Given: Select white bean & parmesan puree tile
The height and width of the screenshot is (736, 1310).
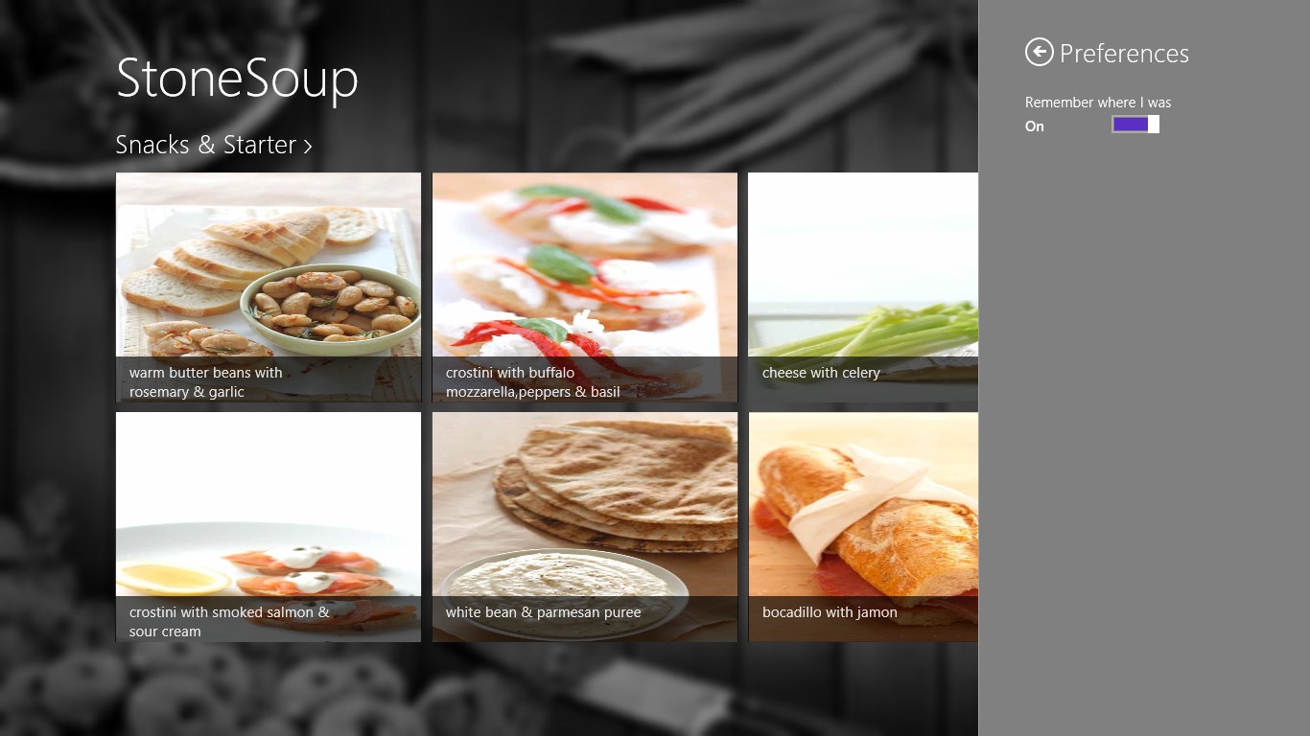Looking at the screenshot, I should click(585, 527).
